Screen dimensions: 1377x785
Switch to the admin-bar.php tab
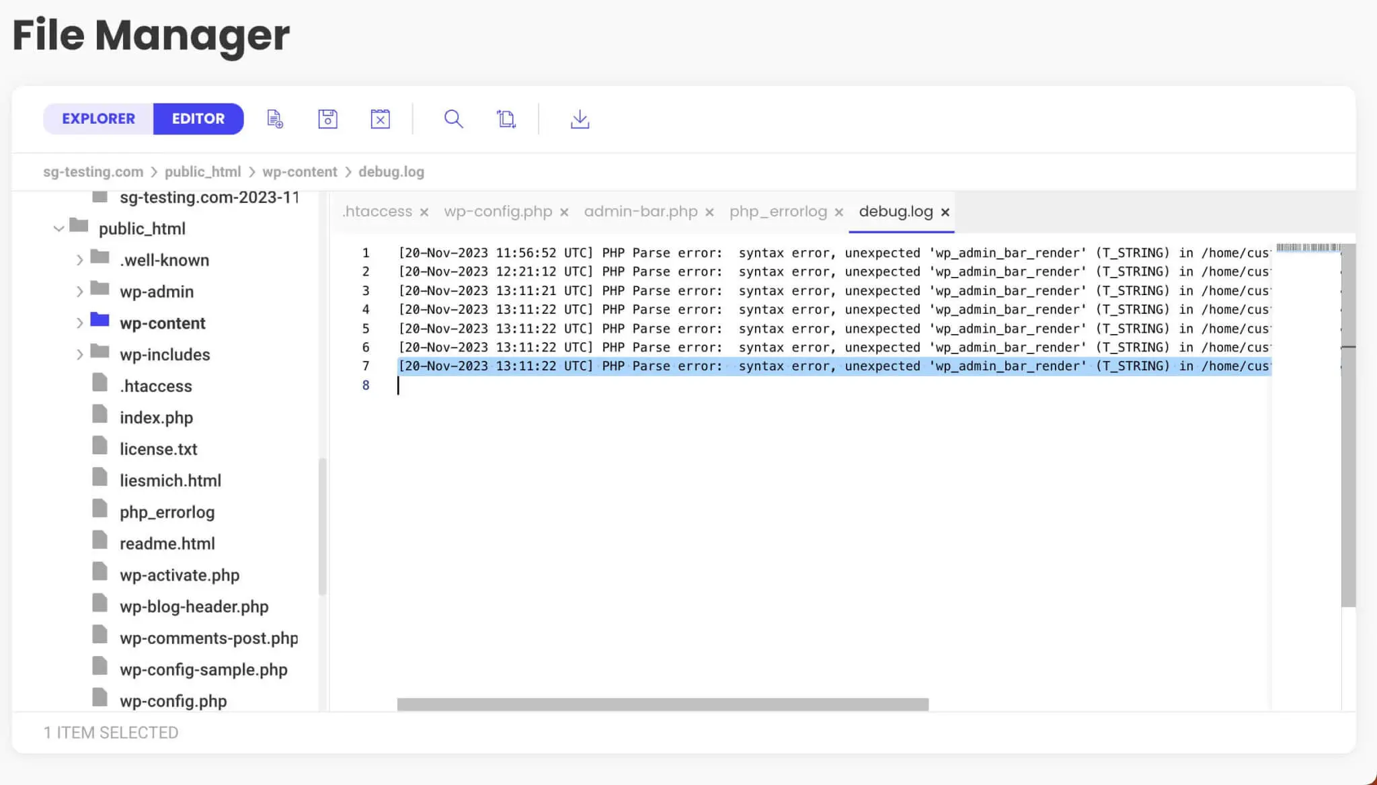(x=640, y=212)
